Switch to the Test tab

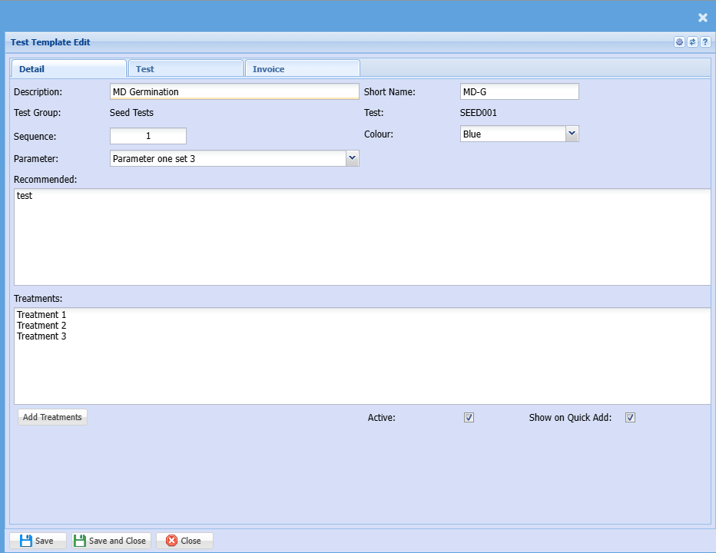click(x=185, y=69)
